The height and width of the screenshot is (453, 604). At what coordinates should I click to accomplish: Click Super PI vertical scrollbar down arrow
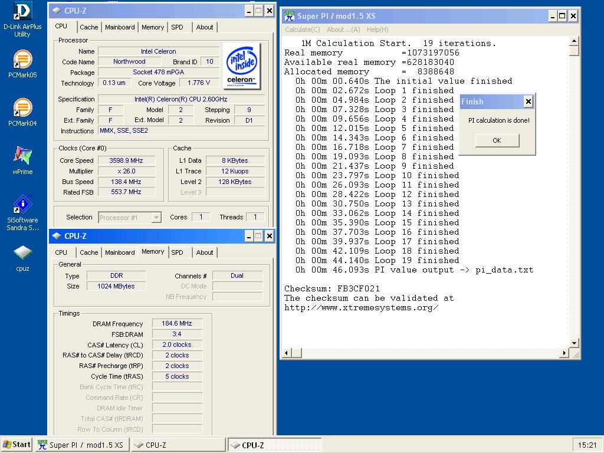click(x=574, y=343)
